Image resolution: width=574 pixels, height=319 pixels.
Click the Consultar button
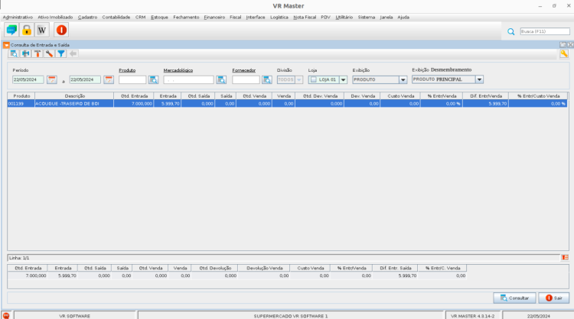pos(514,298)
